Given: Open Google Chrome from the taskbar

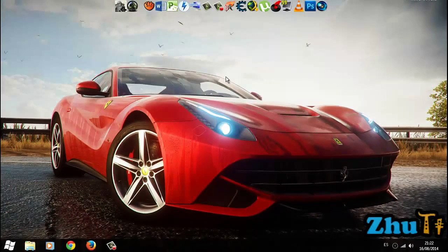Looking at the screenshot, I should [71, 246].
